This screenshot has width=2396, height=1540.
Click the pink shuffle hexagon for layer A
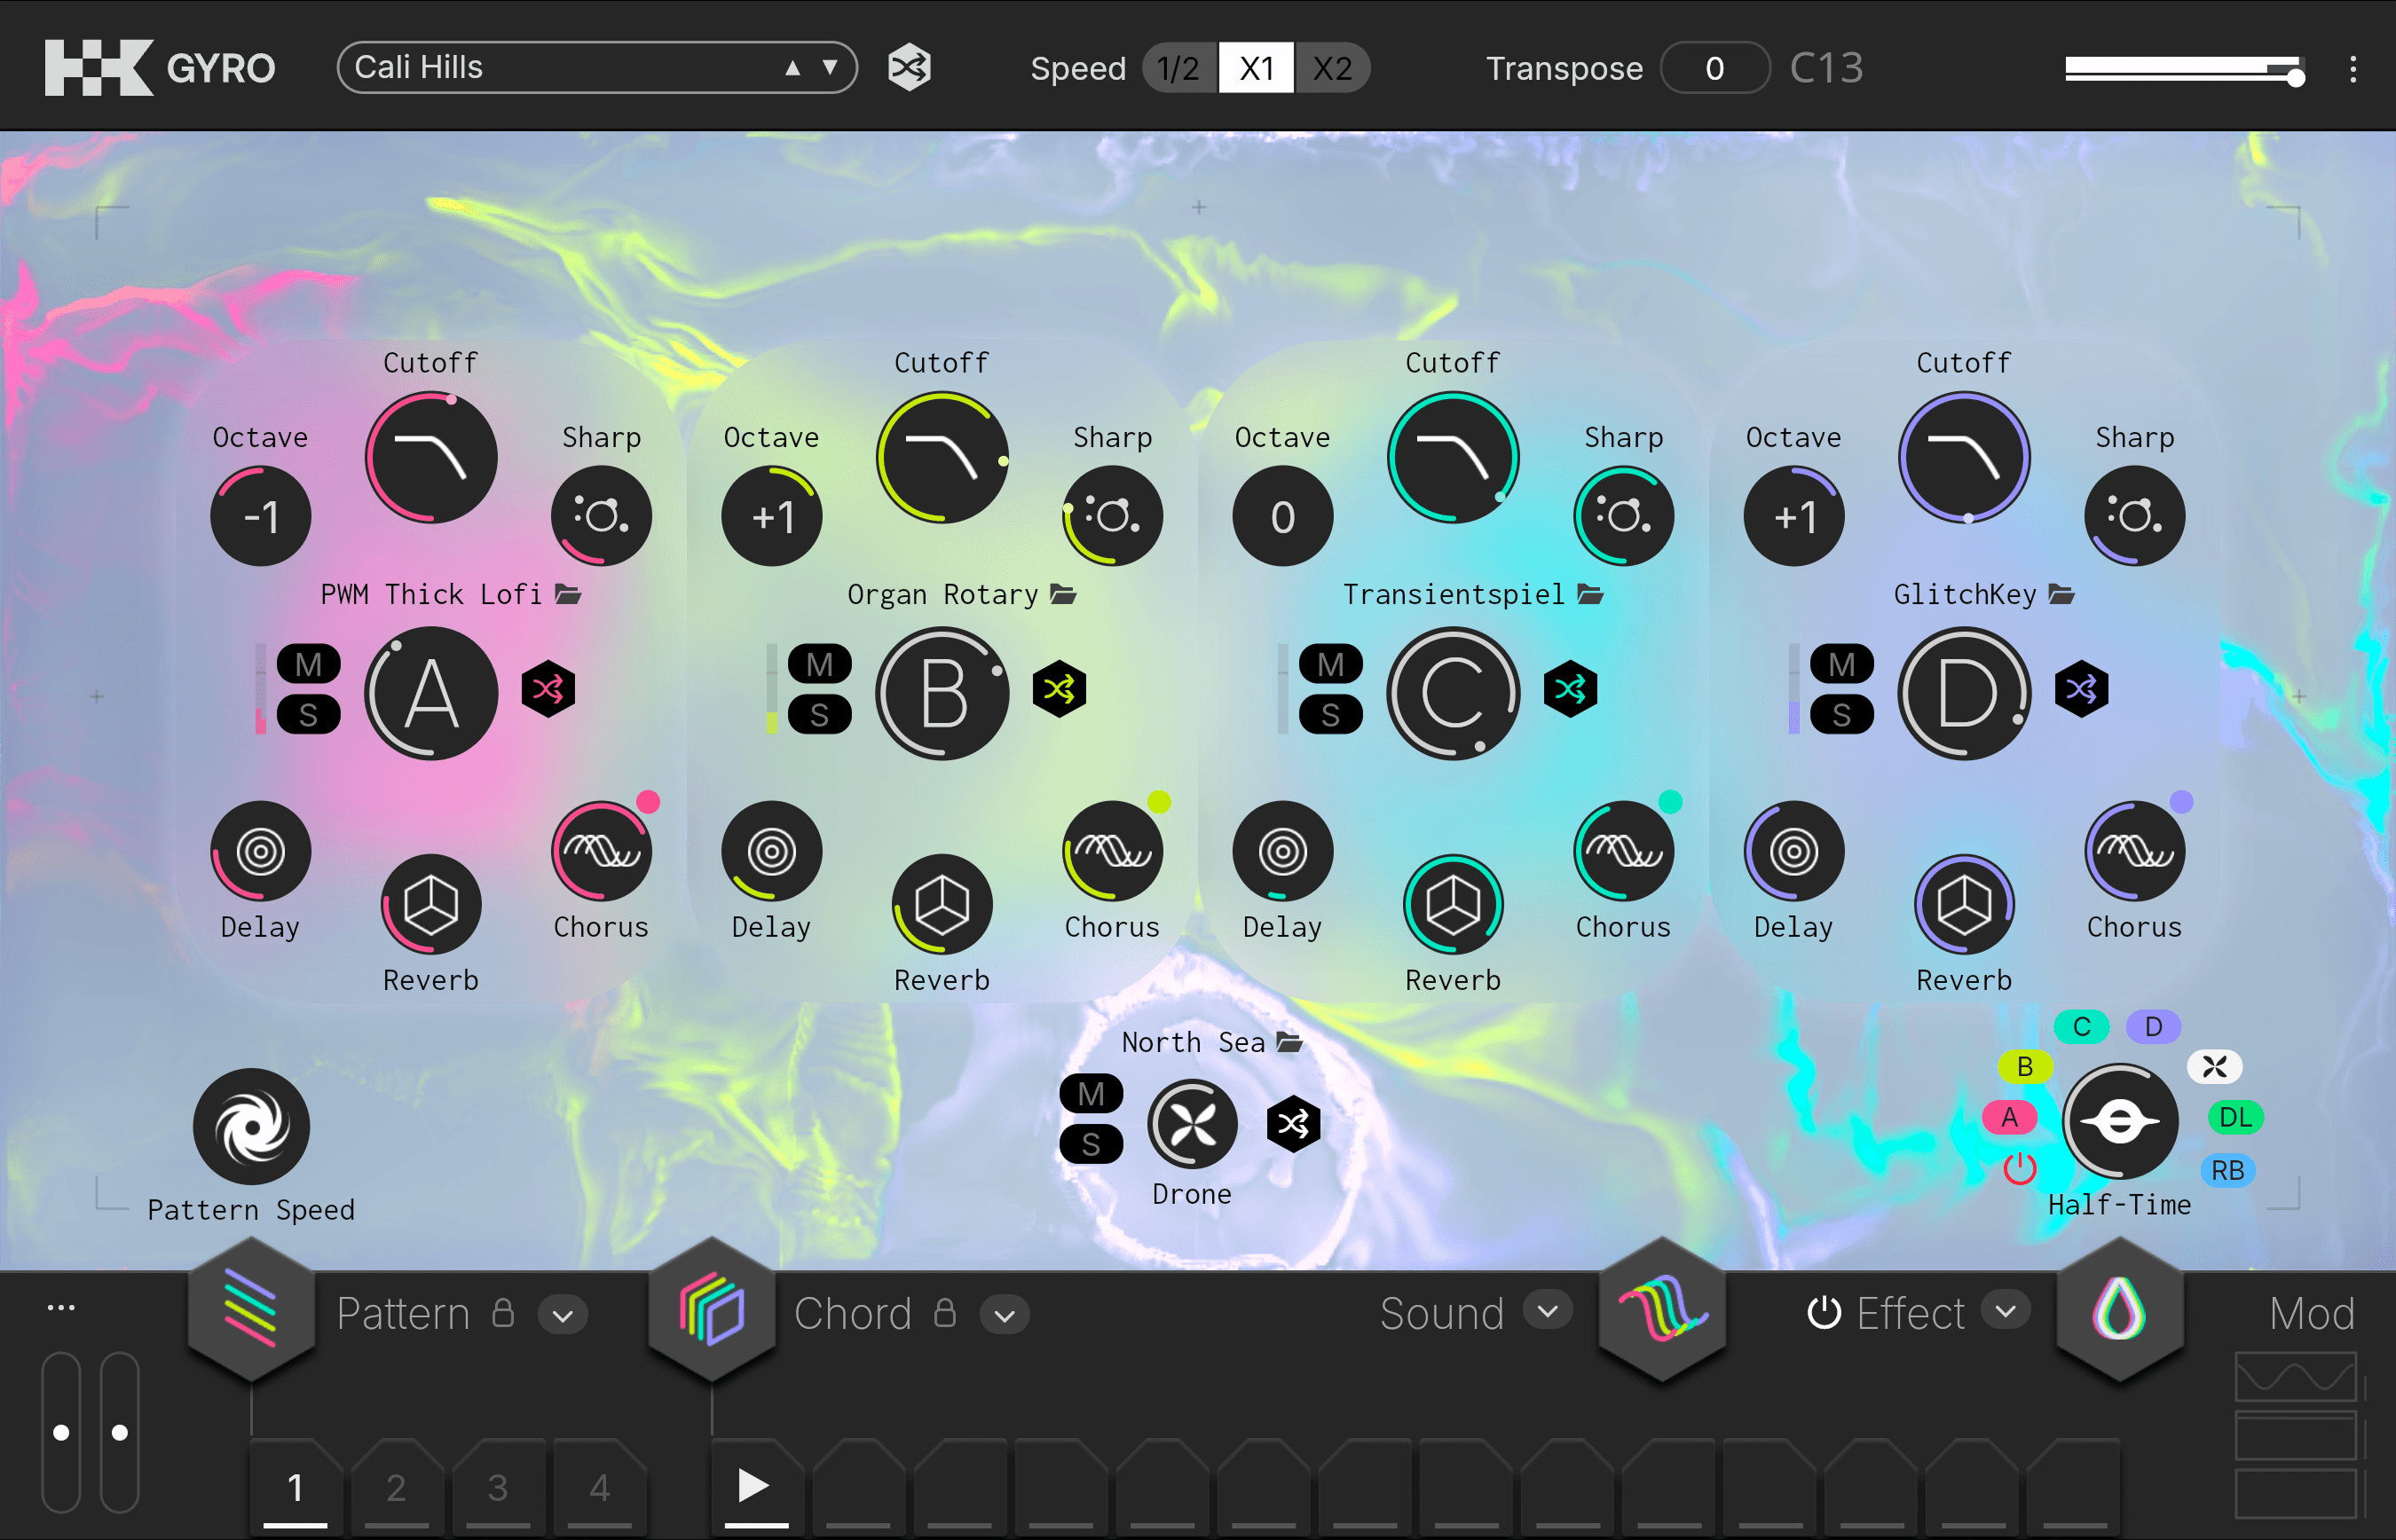click(x=548, y=689)
